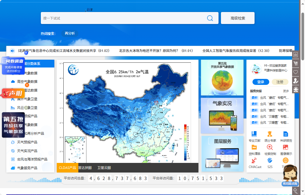Click the mascot avatar in login panel
The image size is (305, 195).
click(256, 69)
